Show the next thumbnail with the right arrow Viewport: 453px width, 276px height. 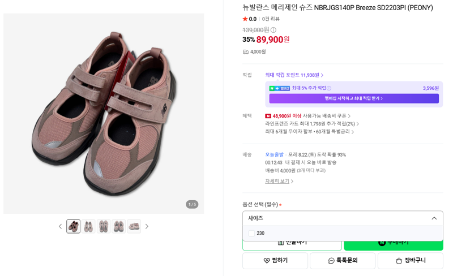click(x=147, y=226)
